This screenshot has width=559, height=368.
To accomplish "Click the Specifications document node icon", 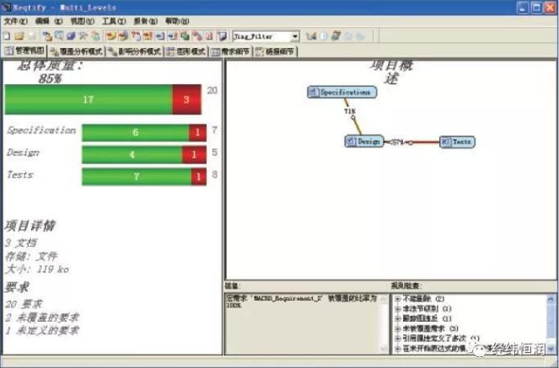I will (x=313, y=92).
